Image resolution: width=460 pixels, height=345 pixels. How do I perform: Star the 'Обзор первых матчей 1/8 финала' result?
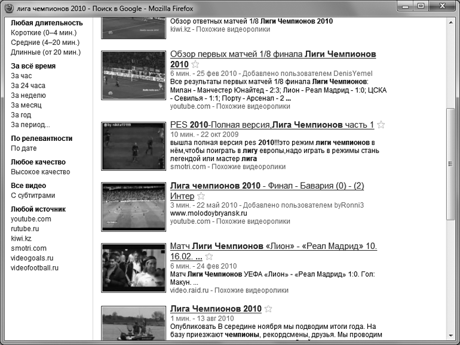point(195,64)
